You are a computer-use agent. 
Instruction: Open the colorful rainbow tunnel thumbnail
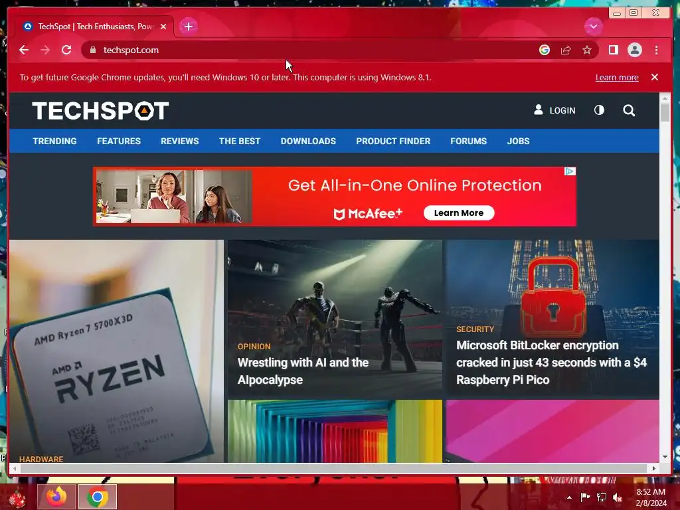click(x=335, y=431)
